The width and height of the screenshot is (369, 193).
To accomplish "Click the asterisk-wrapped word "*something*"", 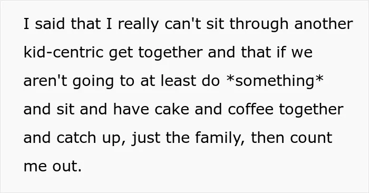I will [x=275, y=81].
